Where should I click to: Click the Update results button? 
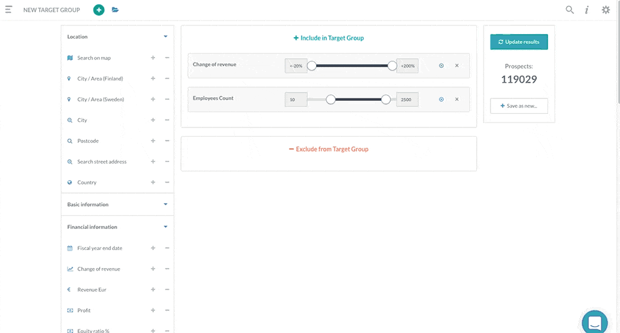[519, 42]
